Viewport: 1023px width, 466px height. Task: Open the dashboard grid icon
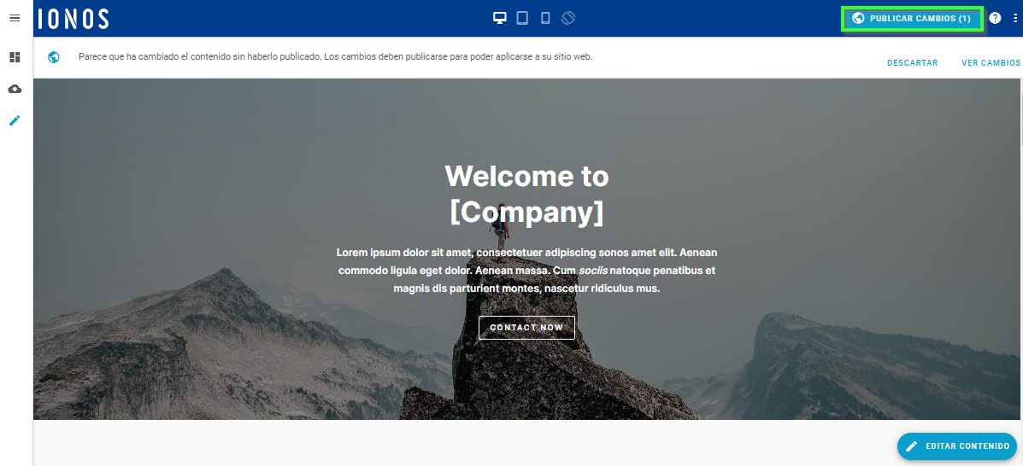coord(15,57)
